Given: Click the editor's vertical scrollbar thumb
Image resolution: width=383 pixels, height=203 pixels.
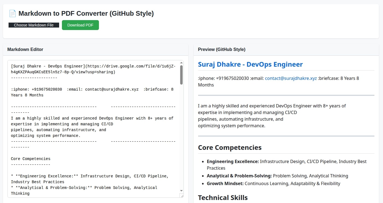Looking at the screenshot, I should 182,75.
